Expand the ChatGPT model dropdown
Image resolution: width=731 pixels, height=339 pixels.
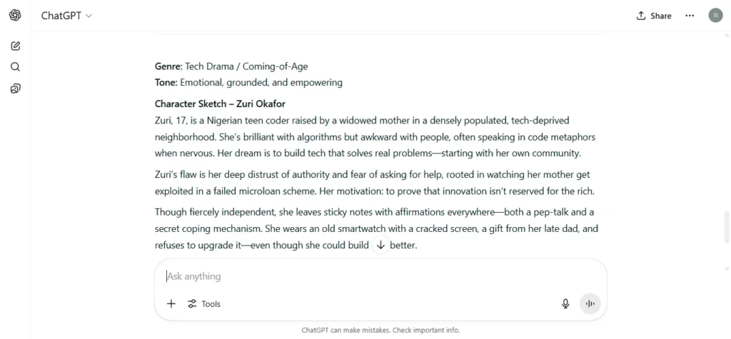click(x=66, y=16)
